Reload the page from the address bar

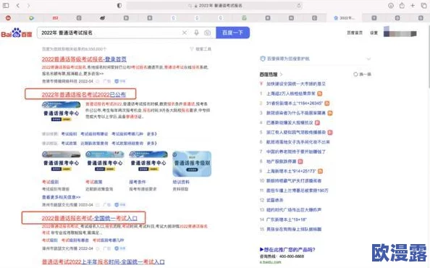click(x=299, y=6)
